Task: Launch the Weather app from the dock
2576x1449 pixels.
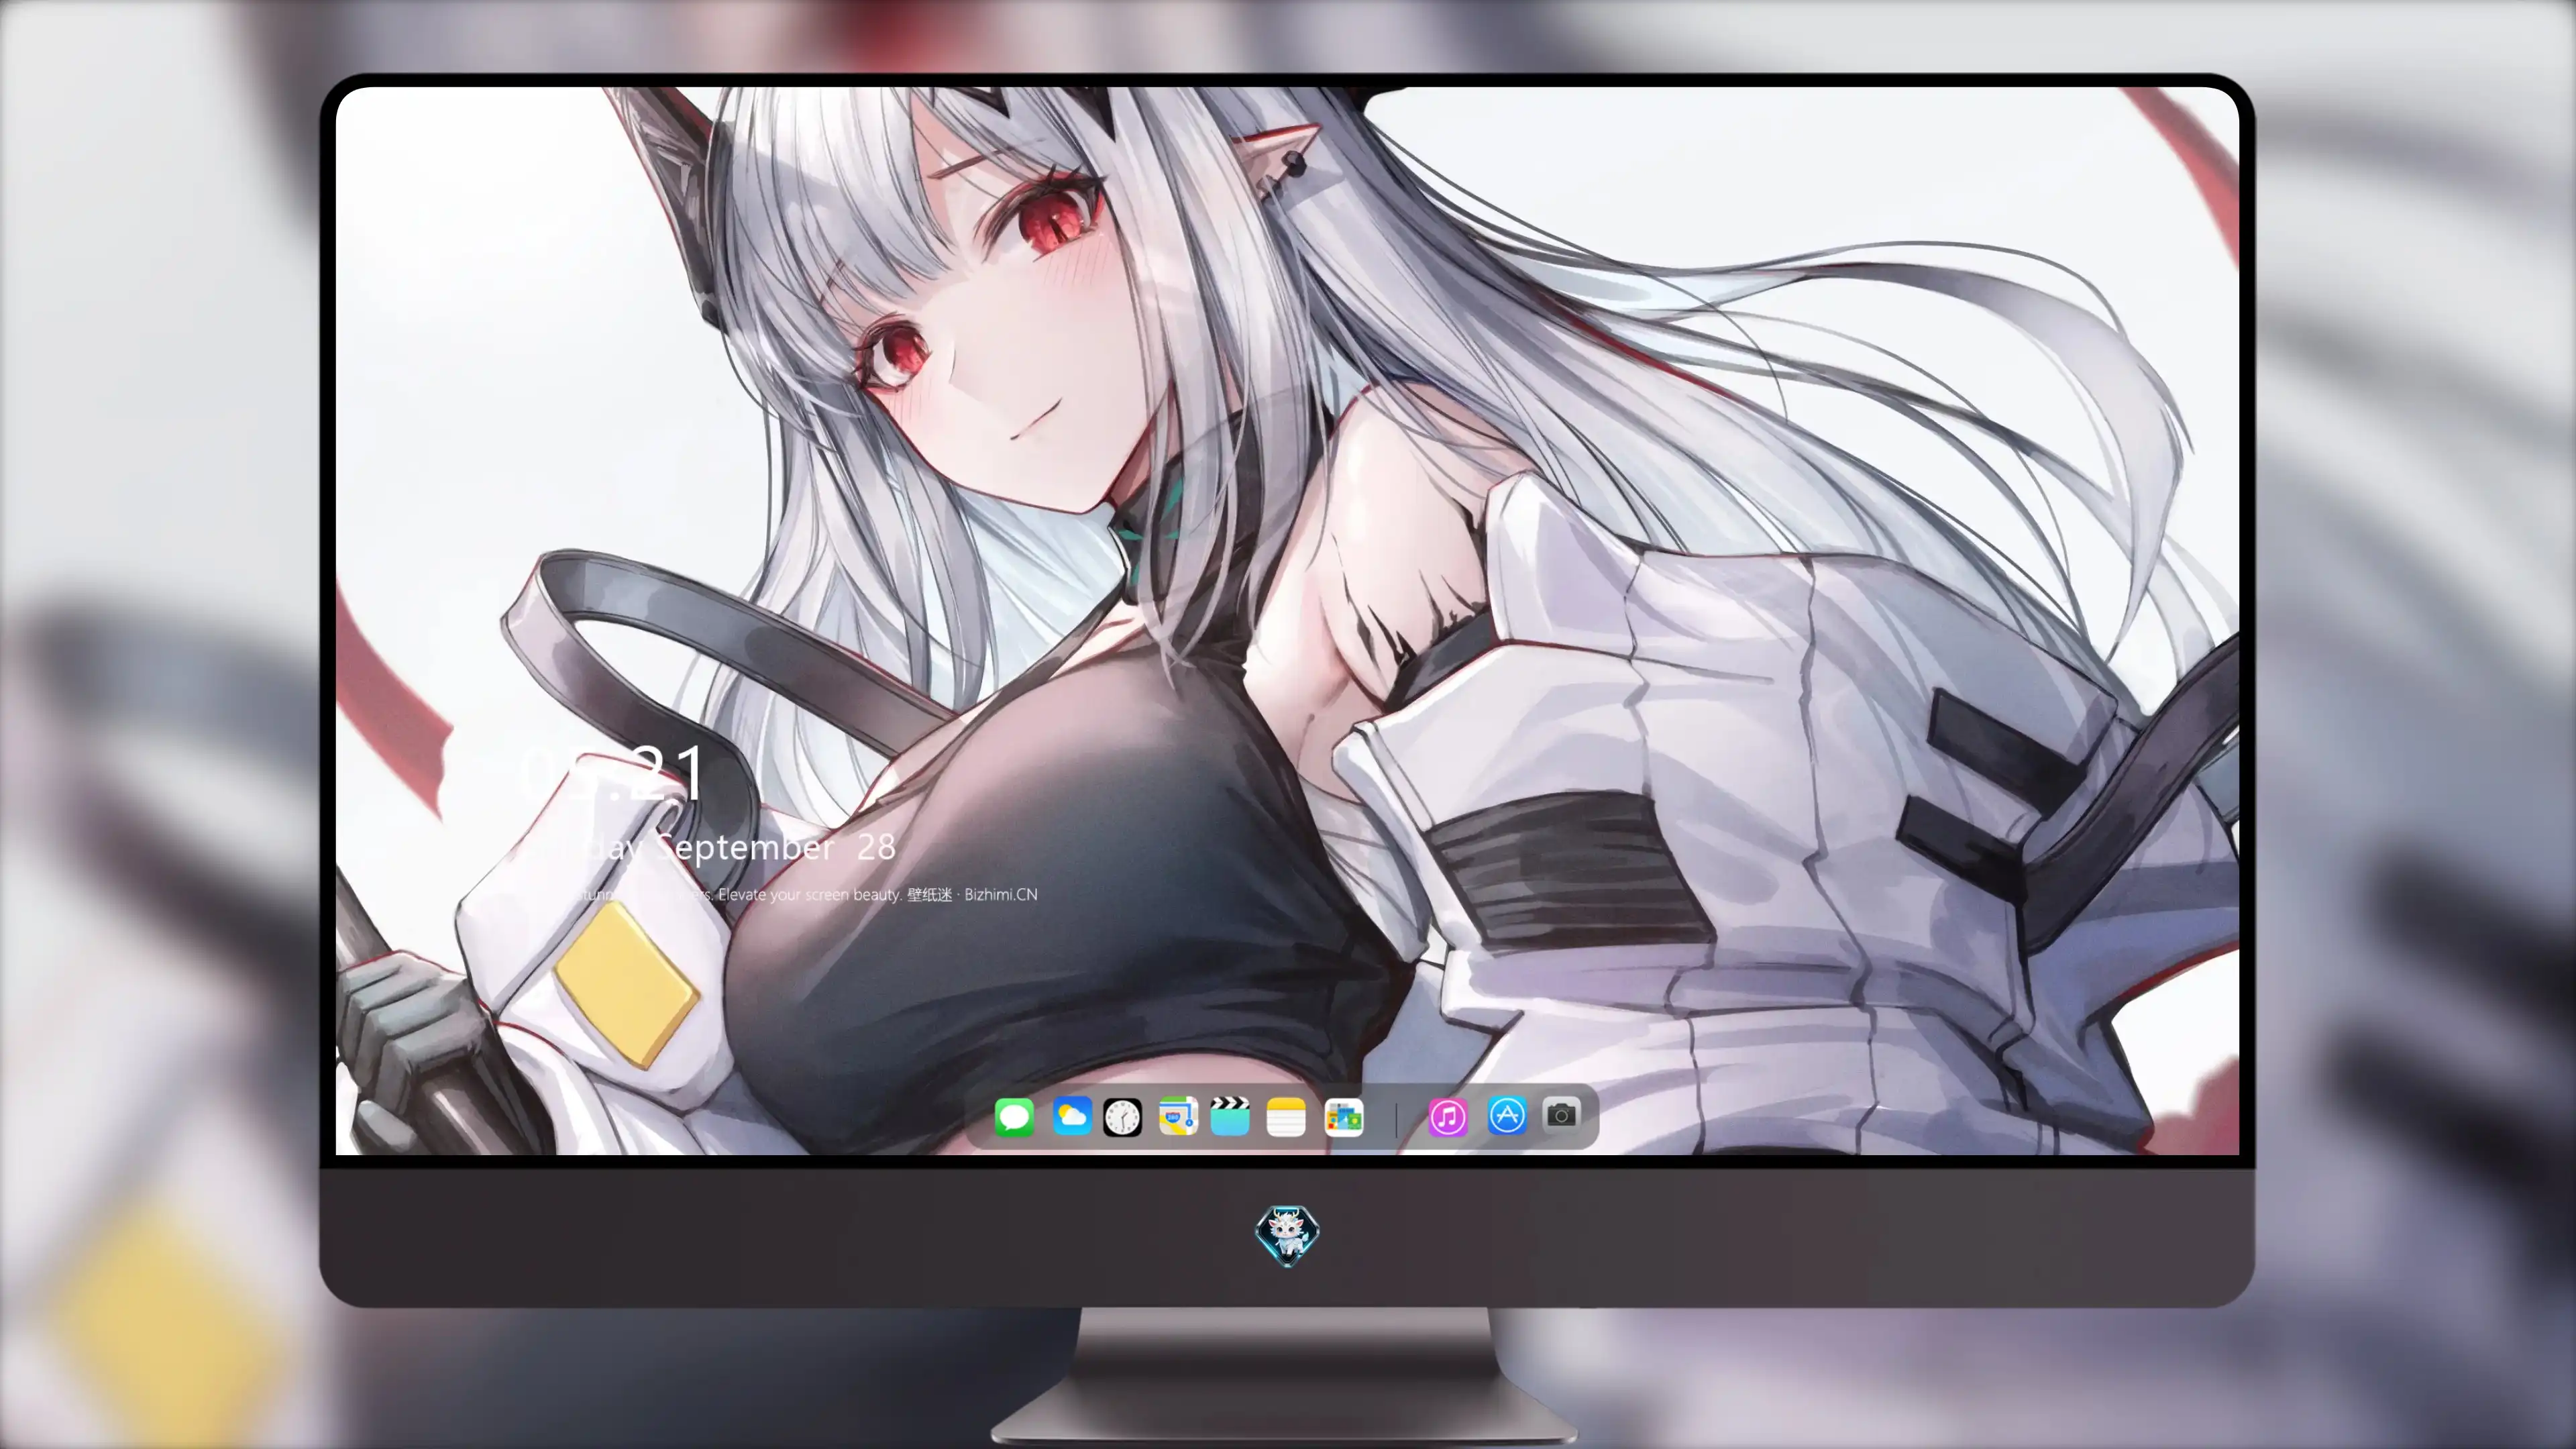Action: point(1071,1116)
